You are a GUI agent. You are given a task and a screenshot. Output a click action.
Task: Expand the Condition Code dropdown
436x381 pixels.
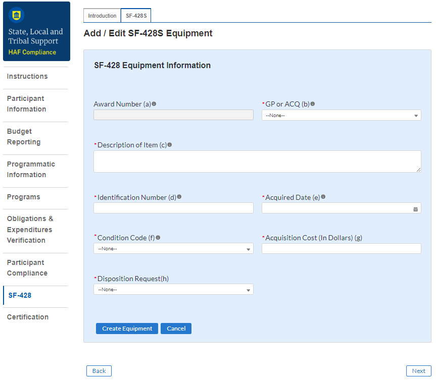(x=173, y=249)
